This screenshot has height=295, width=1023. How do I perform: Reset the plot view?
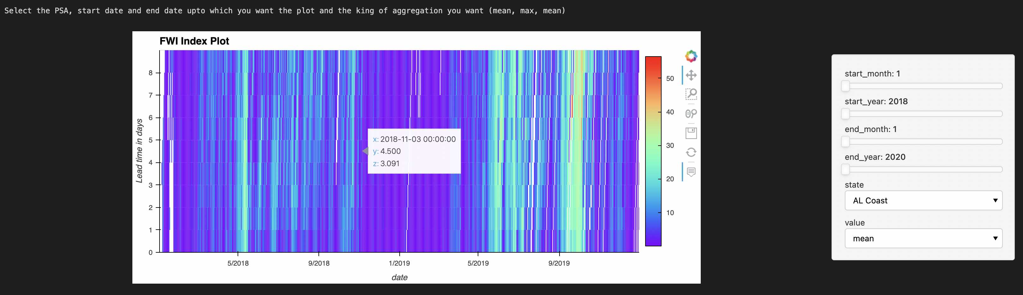pos(691,152)
